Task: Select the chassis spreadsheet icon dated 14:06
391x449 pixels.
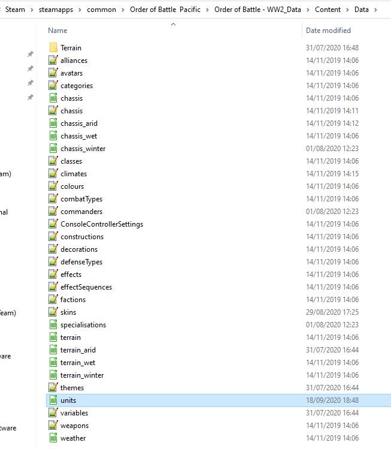Action: click(53, 98)
